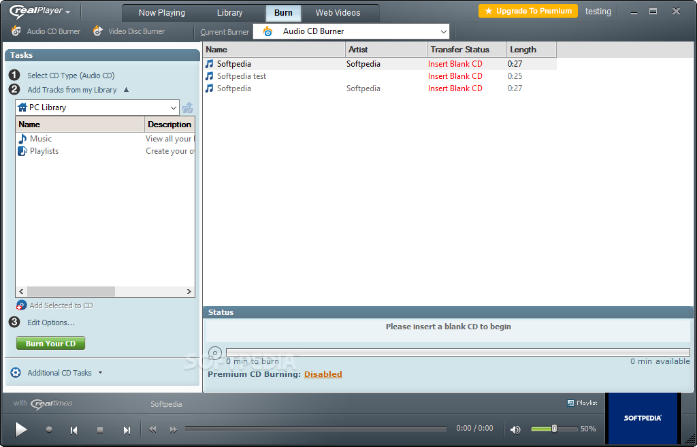697x447 pixels.
Task: Click the library Description column header
Action: (169, 125)
